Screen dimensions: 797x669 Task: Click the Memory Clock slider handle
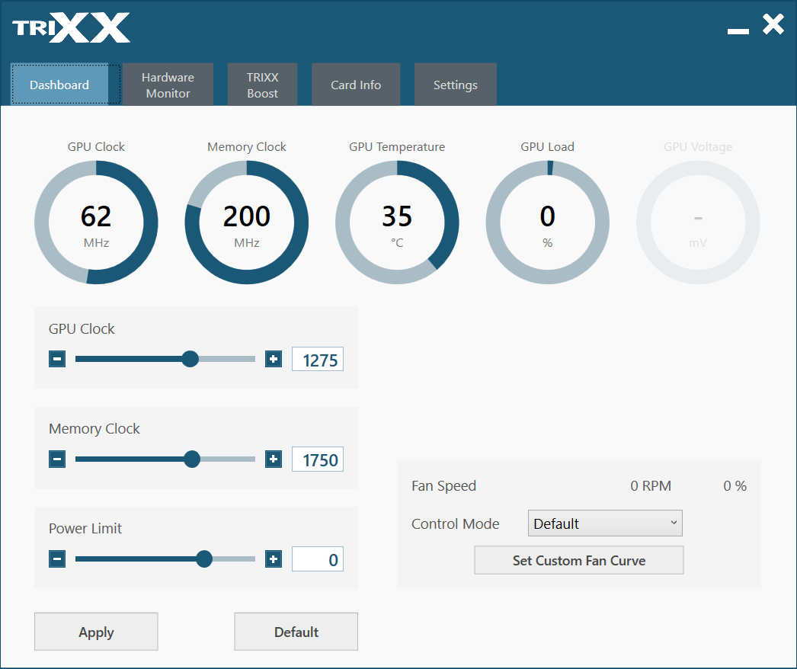click(x=192, y=459)
